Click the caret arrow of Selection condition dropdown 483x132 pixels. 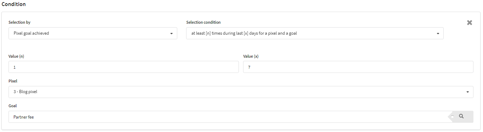(x=438, y=34)
